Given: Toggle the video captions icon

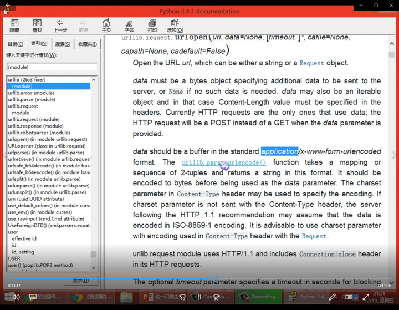Looking at the screenshot, I should tap(33, 297).
